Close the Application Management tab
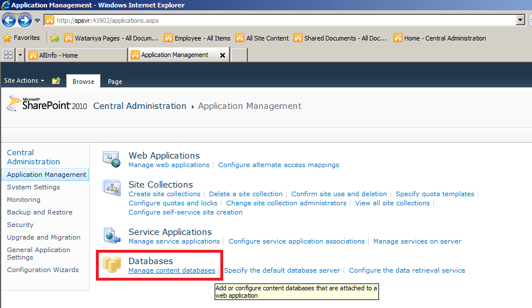The height and width of the screenshot is (308, 532). (x=223, y=55)
